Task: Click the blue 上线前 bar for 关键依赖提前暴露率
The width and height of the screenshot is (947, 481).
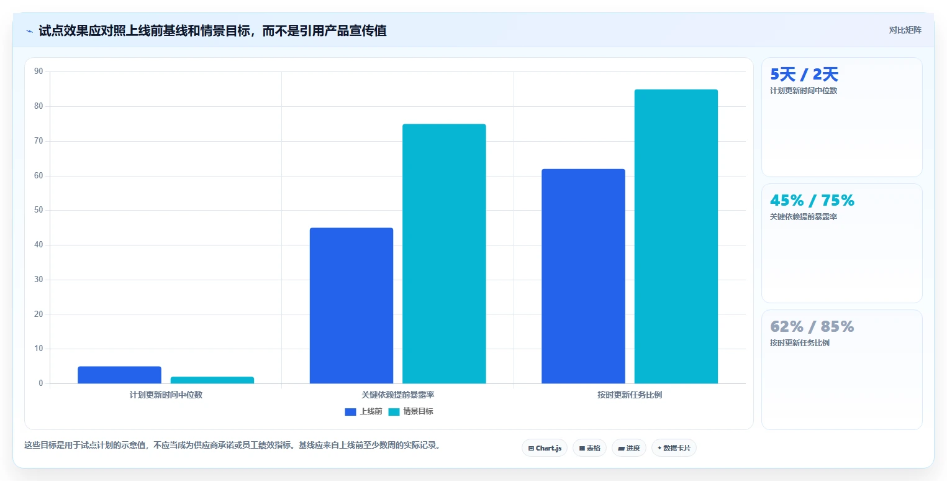Action: (x=351, y=306)
